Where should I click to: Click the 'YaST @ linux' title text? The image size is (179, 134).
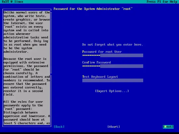[x=12, y=2]
